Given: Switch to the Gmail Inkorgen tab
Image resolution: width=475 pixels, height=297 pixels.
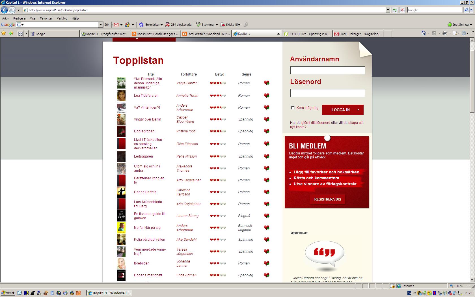Looking at the screenshot, I should 358,34.
